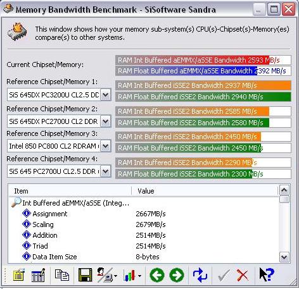Select the Triad row label
Viewport: 299px width, 289px height.
(x=40, y=246)
